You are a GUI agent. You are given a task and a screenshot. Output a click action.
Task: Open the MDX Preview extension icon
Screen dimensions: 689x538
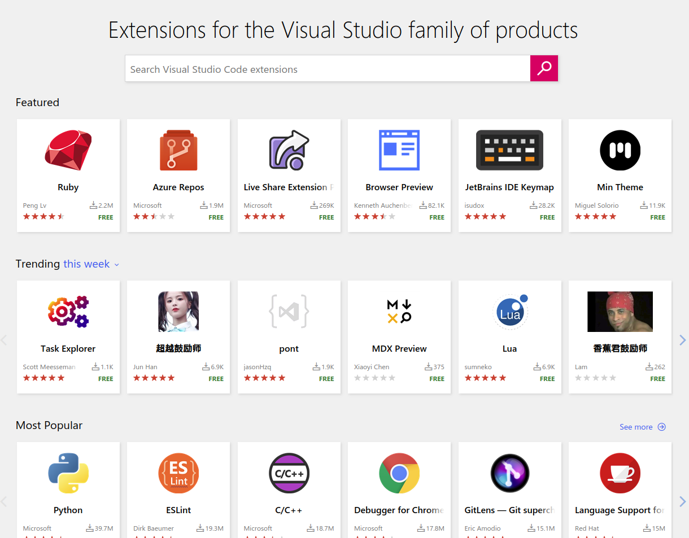coord(399,312)
